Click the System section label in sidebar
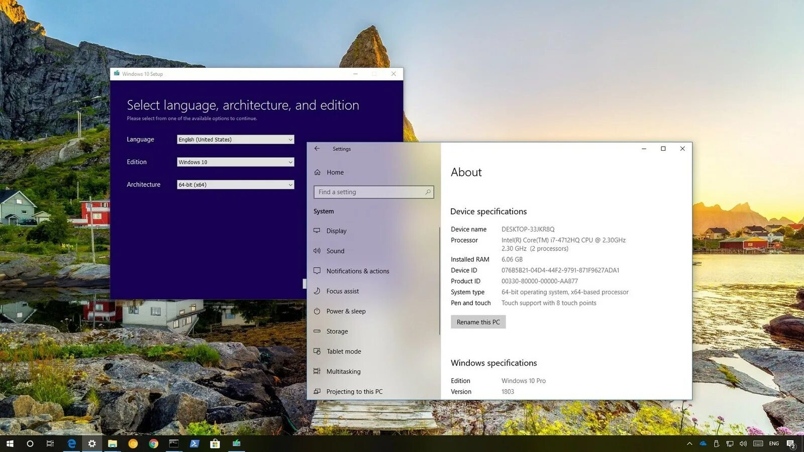The image size is (804, 452). (x=324, y=211)
